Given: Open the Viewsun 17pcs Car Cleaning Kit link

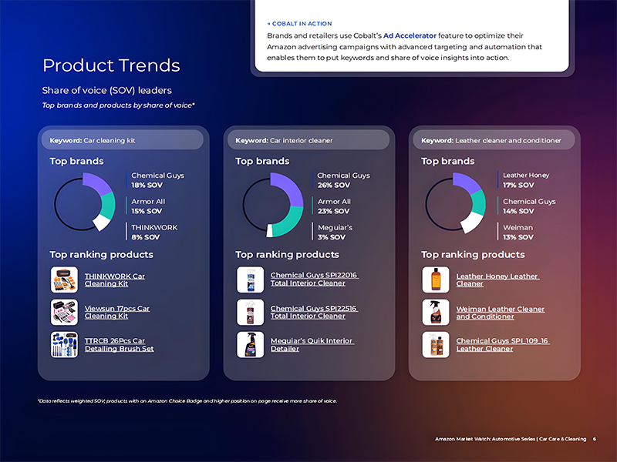Looking at the screenshot, I should click(x=117, y=313).
